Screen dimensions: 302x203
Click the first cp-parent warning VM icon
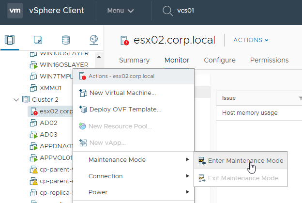coord(33,170)
